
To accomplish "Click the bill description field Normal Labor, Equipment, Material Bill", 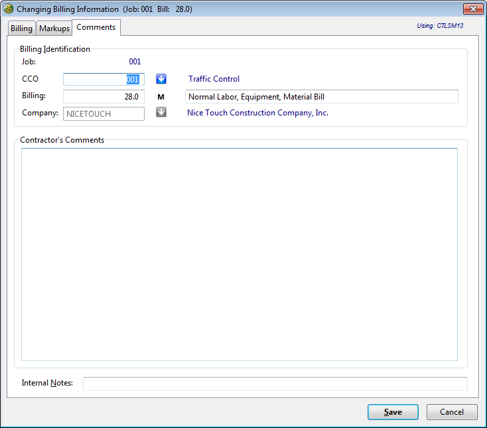I will [321, 97].
